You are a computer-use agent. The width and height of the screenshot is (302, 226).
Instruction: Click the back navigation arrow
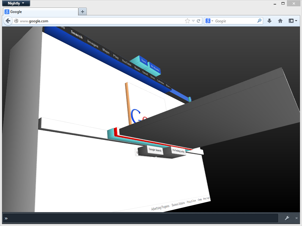coord(8,21)
